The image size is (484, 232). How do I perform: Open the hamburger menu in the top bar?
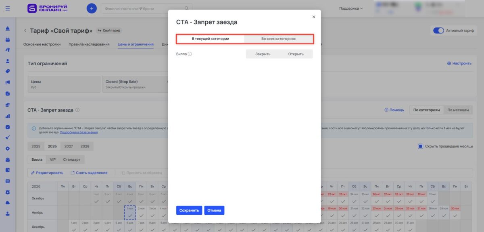(x=8, y=8)
